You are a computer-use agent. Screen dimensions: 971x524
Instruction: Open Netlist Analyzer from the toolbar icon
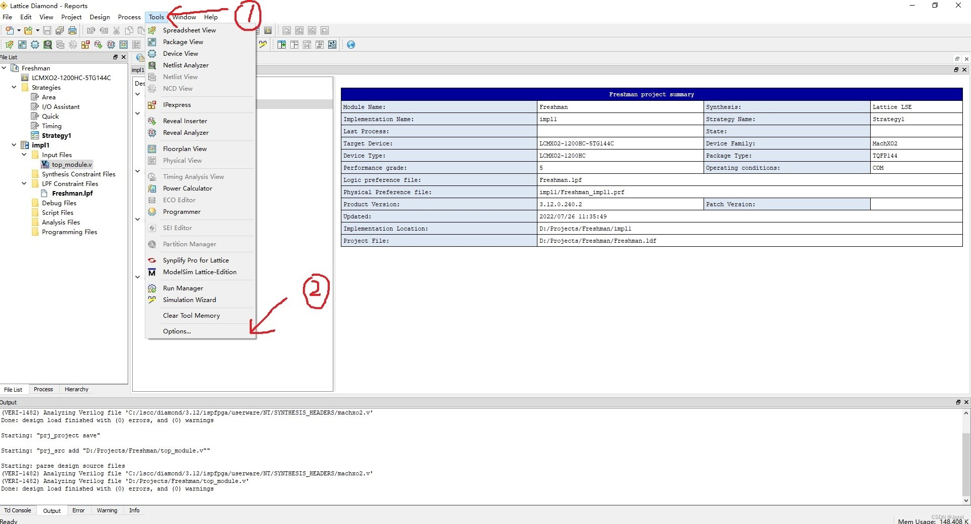48,45
